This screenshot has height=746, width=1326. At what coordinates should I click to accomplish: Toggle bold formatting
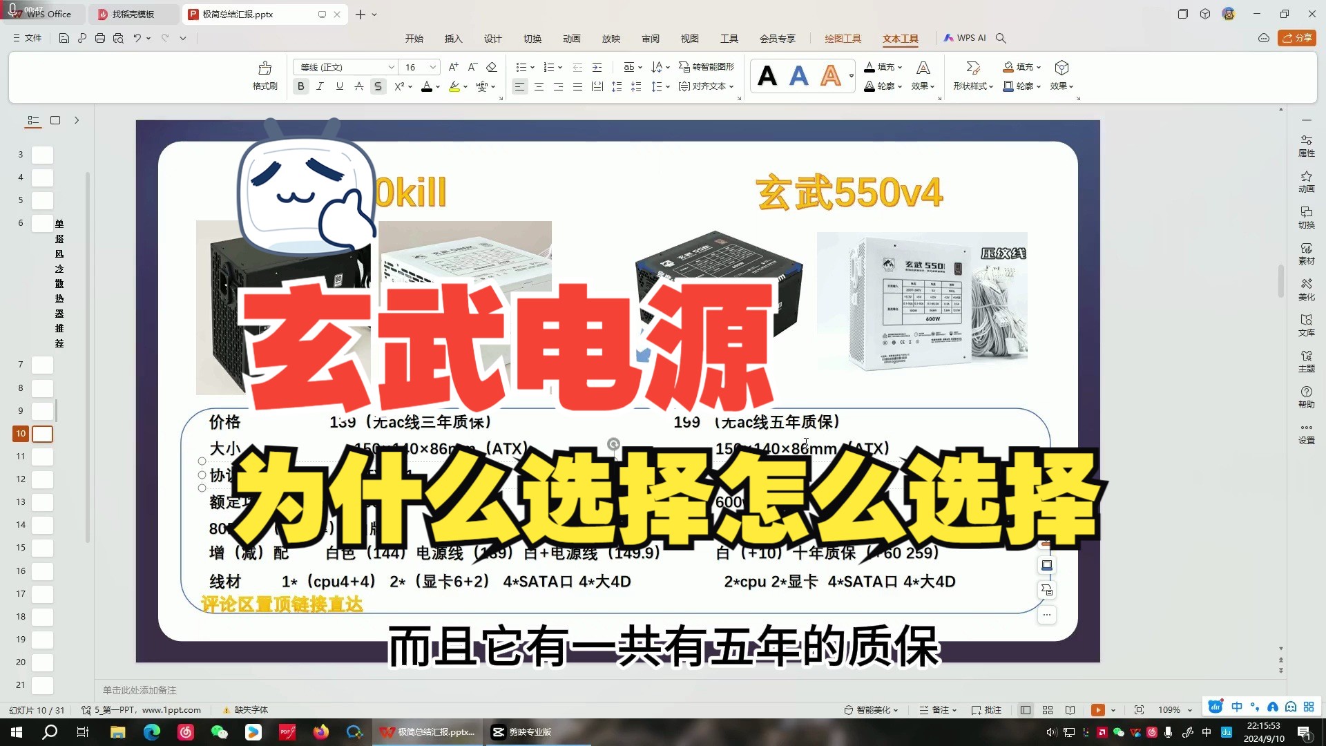pos(300,86)
